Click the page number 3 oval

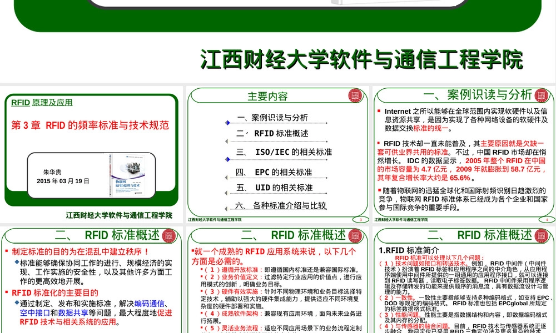(361, 220)
